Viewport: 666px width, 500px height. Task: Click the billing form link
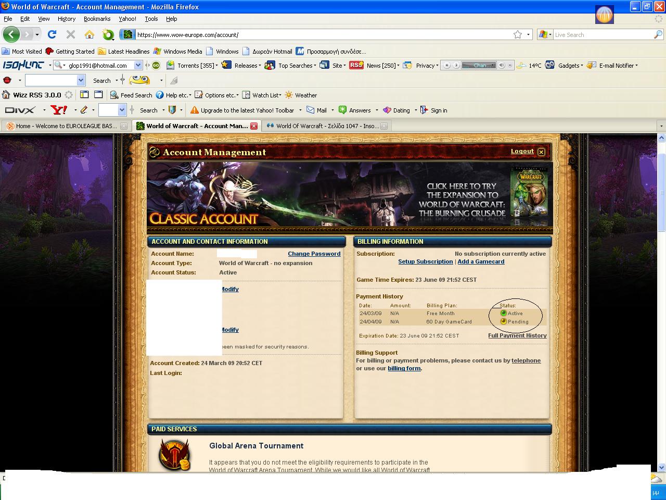pos(404,368)
